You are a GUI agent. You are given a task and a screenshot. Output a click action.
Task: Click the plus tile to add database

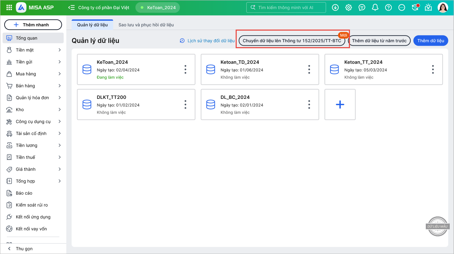(x=340, y=104)
